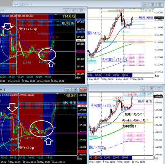Click the 10 May 10:00 time label

point(138,162)
